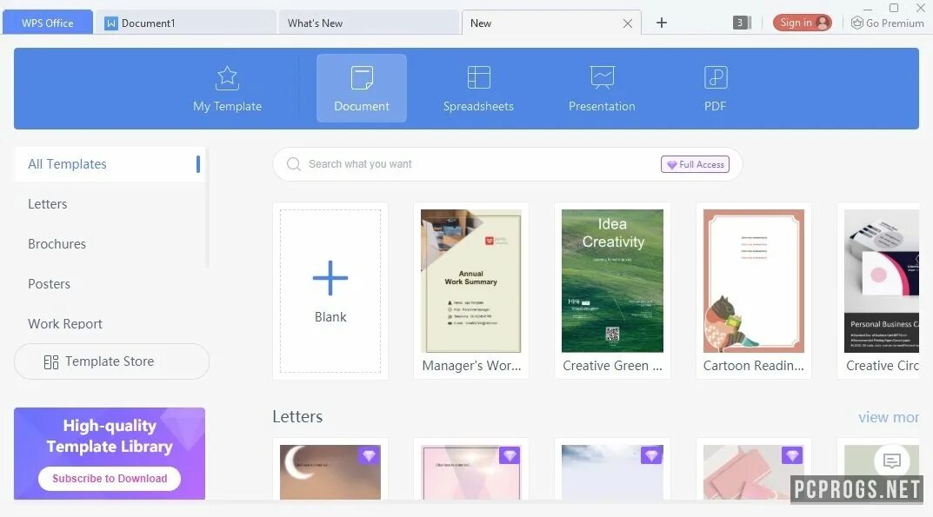Viewport: 933px width, 517px height.
Task: Click the Go Premium crown icon
Action: [x=856, y=23]
